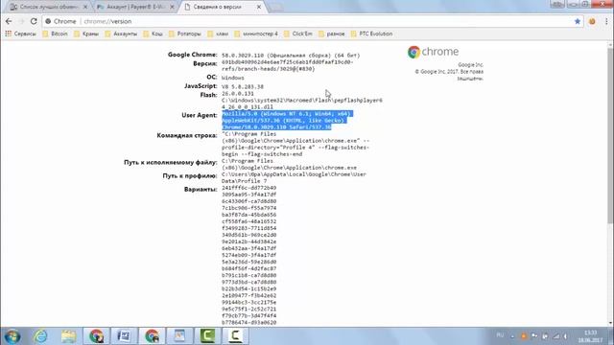The height and width of the screenshot is (345, 614).
Task: Close the Аккаунт Payeer tab
Action: click(x=172, y=7)
